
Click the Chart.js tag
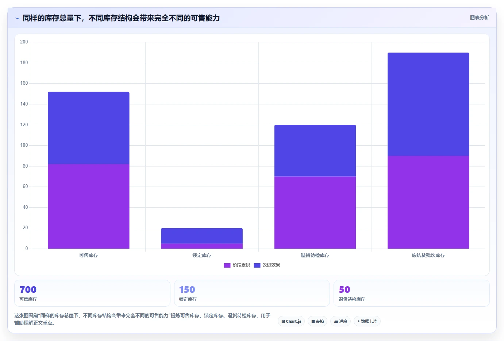coord(291,321)
